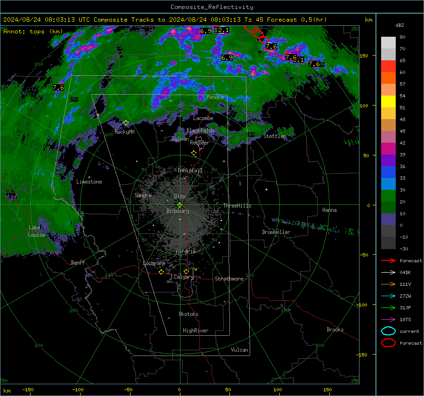Click the Composite_Reflectivity title
The height and width of the screenshot is (396, 424).
[212, 7]
